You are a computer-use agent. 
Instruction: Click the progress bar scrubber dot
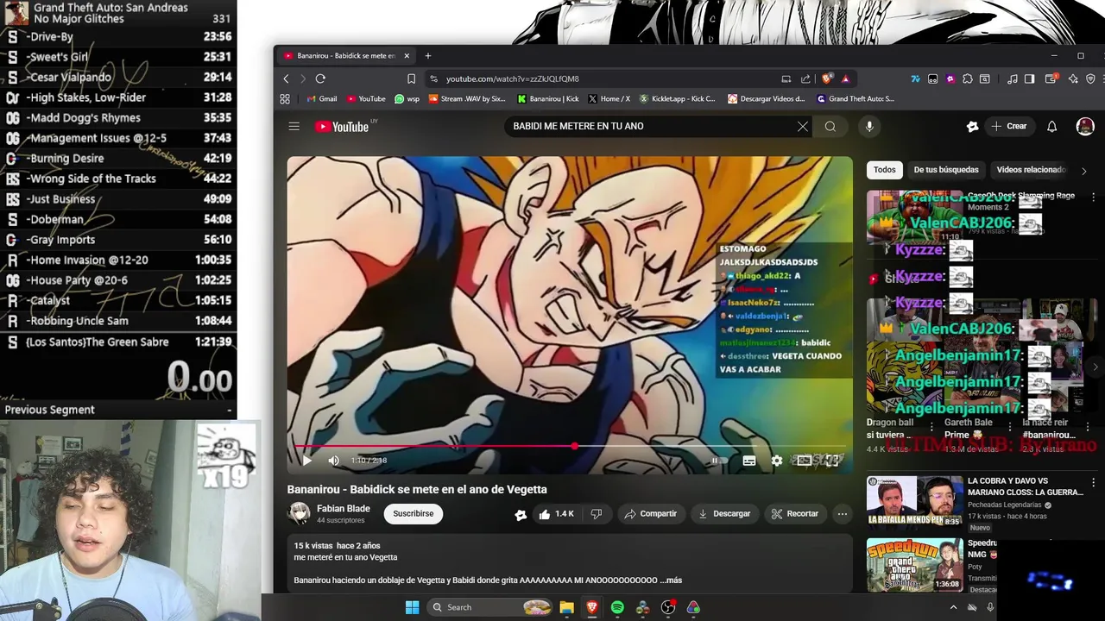[x=575, y=446]
